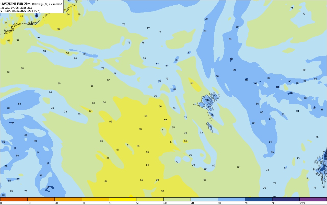Viewport: 327px width, 205px height.
Task: Click the "VT: Sun. 08.06.2025 02Z" valid time
Action: pyautogui.click(x=16, y=11)
